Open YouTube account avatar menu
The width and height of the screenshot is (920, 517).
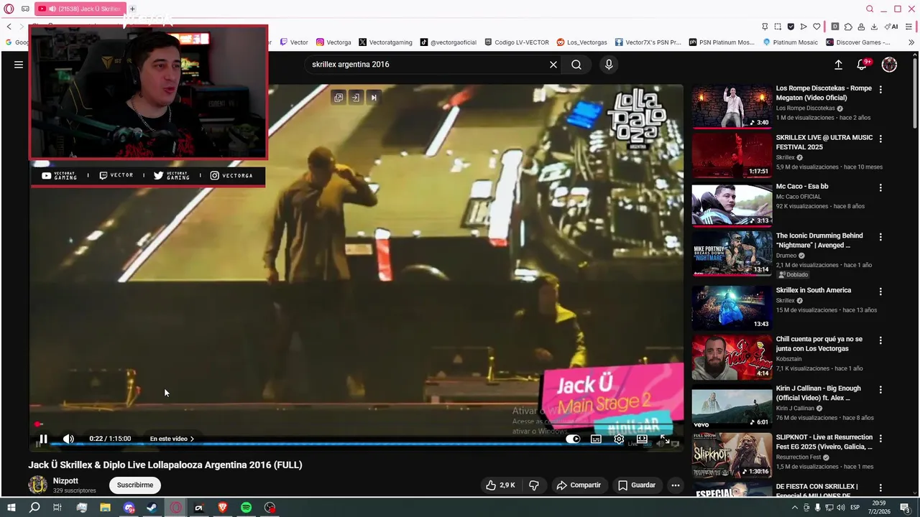pyautogui.click(x=889, y=65)
